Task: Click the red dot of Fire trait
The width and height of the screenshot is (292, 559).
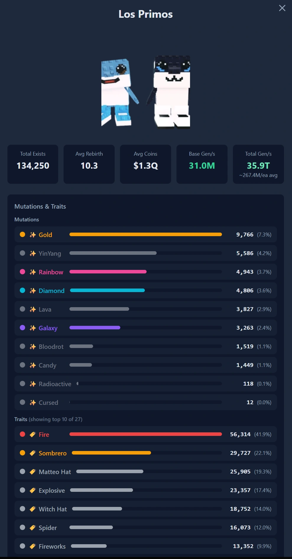Action: (x=22, y=434)
